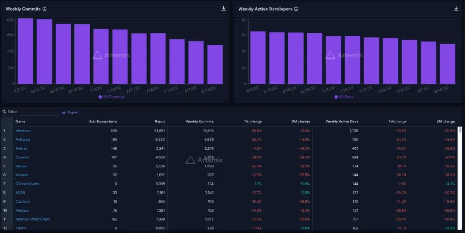This screenshot has width=465, height=233.
Task: Sort by Sub-Ecosystems column header
Action: [102, 121]
